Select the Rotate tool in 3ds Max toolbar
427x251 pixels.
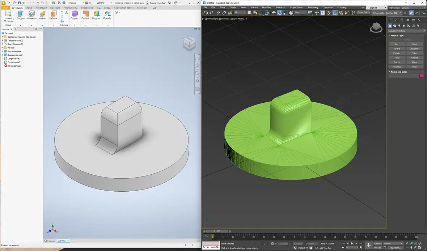(x=280, y=13)
